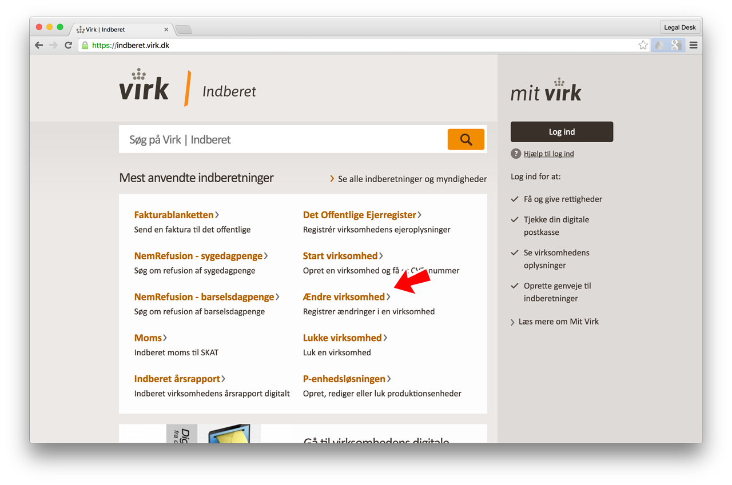Click 'Registrer ændringer i en virksomhed' text
Viewport: 732px width, 485px height.
point(369,312)
